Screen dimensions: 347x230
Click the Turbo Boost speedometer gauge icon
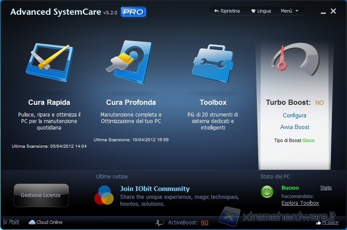(x=295, y=58)
